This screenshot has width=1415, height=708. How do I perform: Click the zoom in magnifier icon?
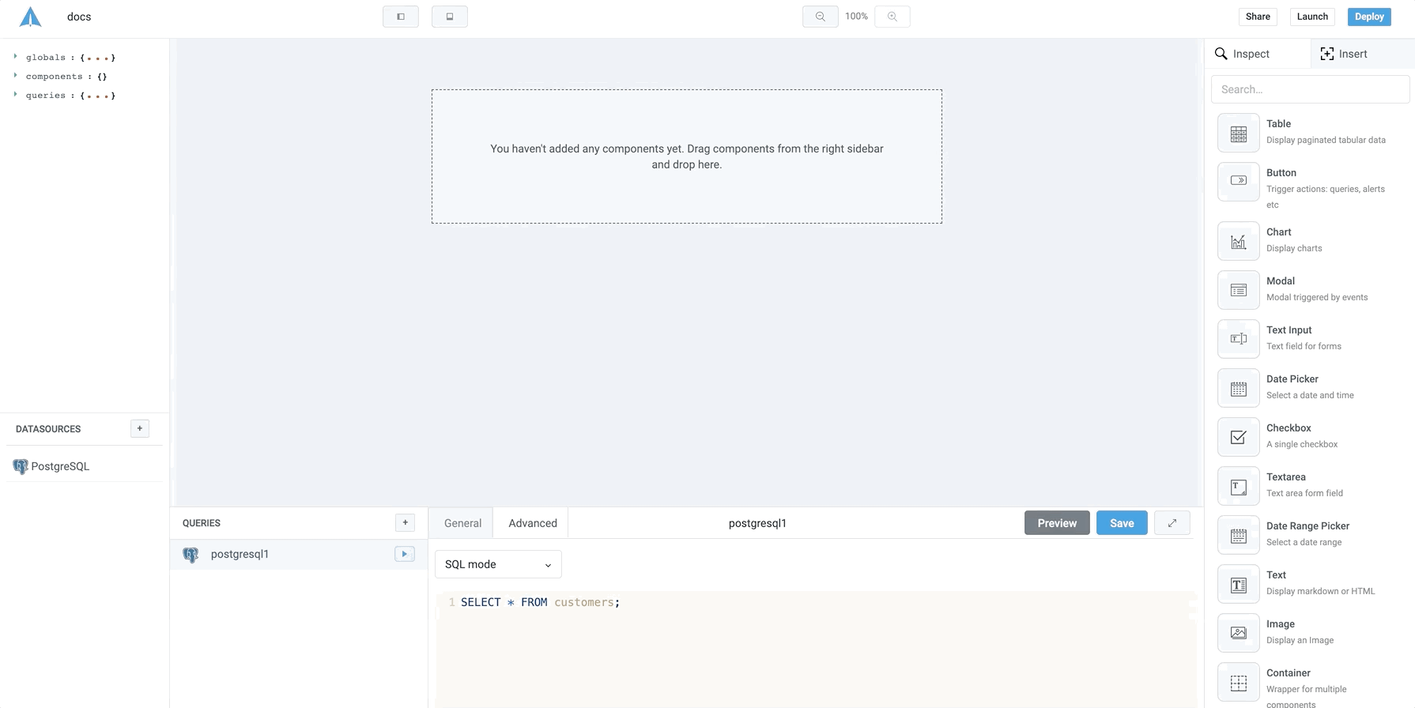pyautogui.click(x=892, y=17)
